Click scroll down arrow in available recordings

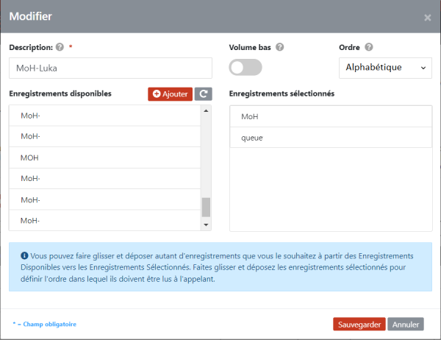(x=206, y=224)
